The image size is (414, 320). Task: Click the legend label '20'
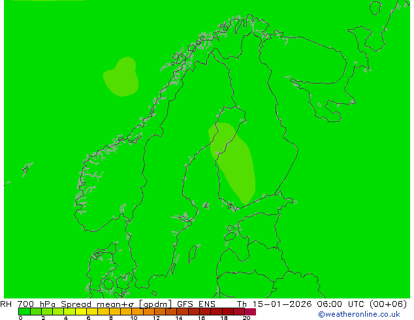[246, 318]
